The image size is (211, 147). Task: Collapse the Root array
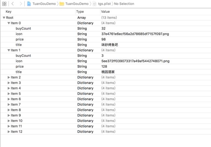[x=4, y=18]
